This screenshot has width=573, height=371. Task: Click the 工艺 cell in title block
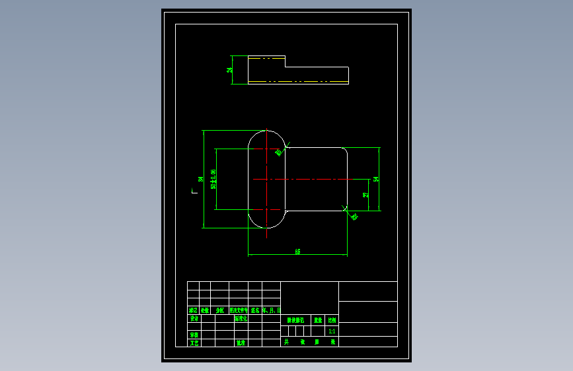[x=194, y=343]
